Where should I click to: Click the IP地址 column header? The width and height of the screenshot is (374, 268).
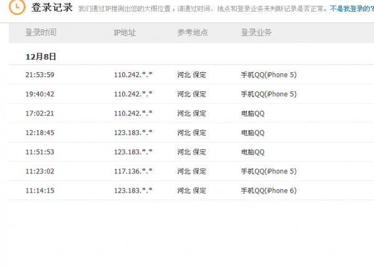click(x=125, y=32)
